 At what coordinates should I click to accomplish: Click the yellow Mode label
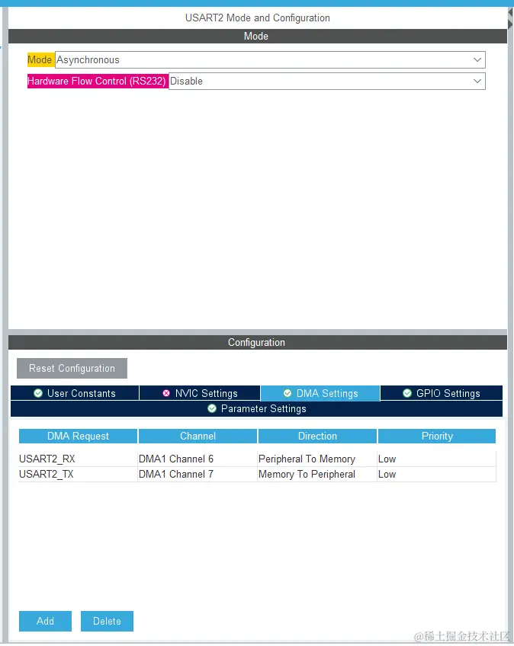point(40,59)
